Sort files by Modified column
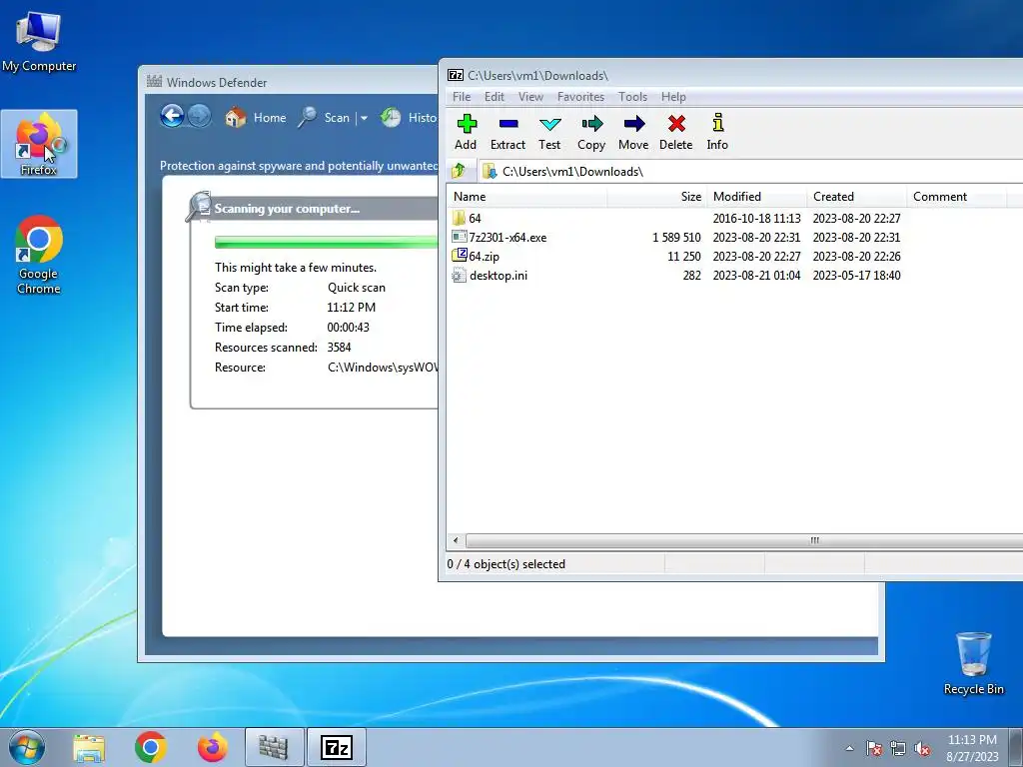This screenshot has height=767, width=1023. [757, 197]
